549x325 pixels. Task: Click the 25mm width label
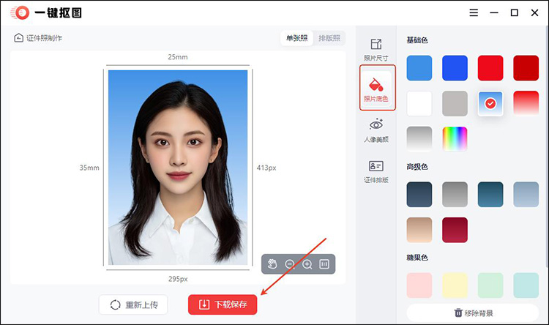[178, 57]
